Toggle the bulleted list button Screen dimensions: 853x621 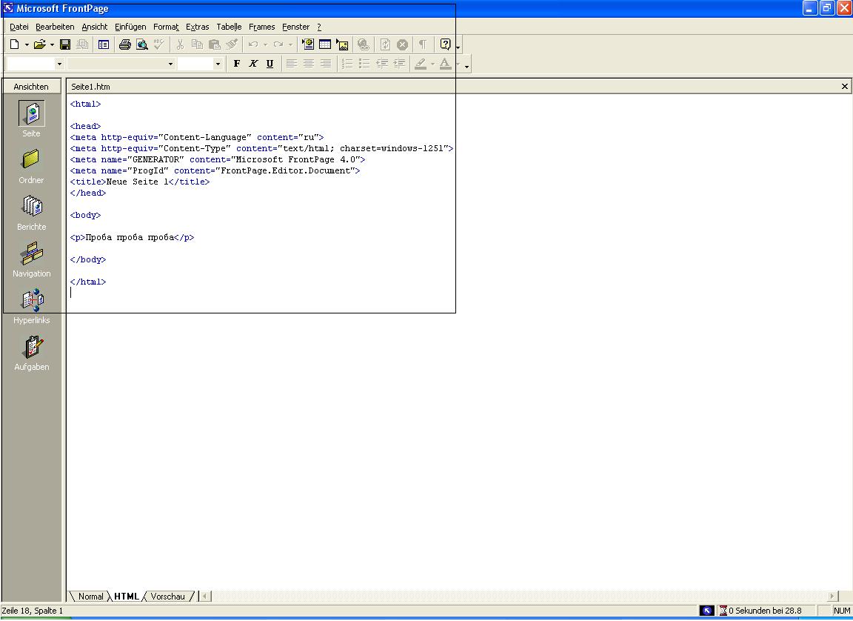point(364,64)
